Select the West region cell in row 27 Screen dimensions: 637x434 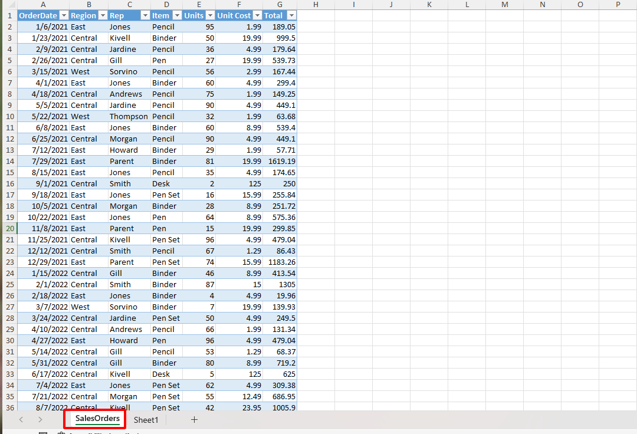point(88,307)
